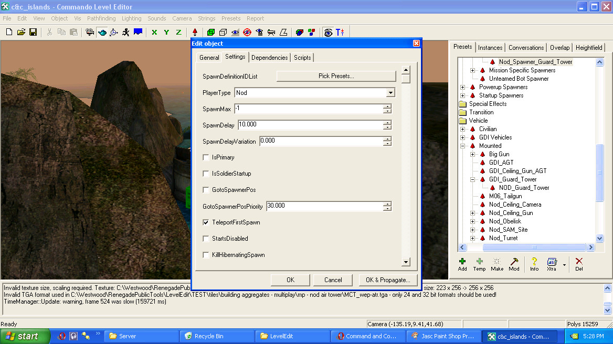The image size is (613, 344).
Task: Click the Windows Start button
Action: [25, 336]
